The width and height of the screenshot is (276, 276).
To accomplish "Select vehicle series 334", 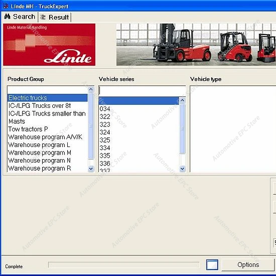I will [139, 148].
